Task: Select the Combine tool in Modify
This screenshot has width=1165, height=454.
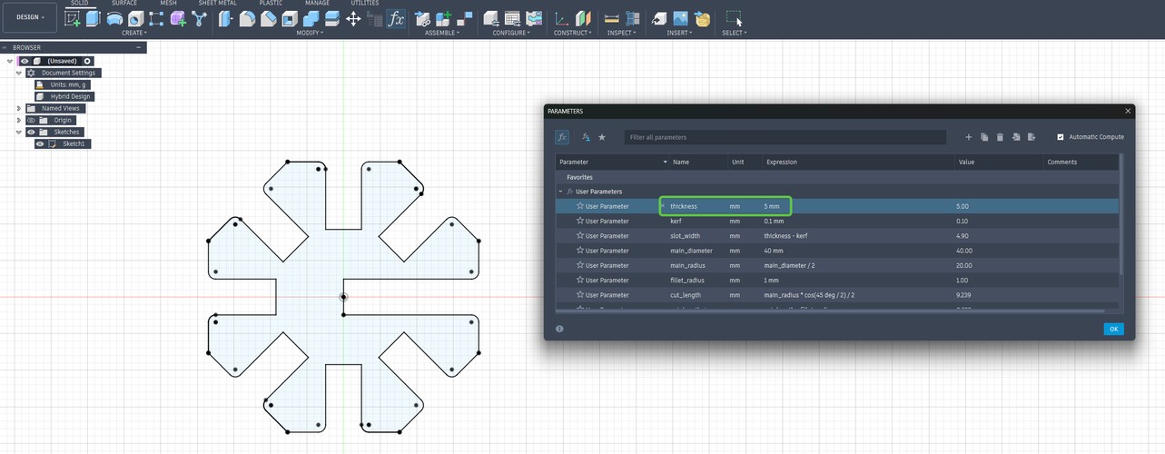Action: pyautogui.click(x=311, y=18)
